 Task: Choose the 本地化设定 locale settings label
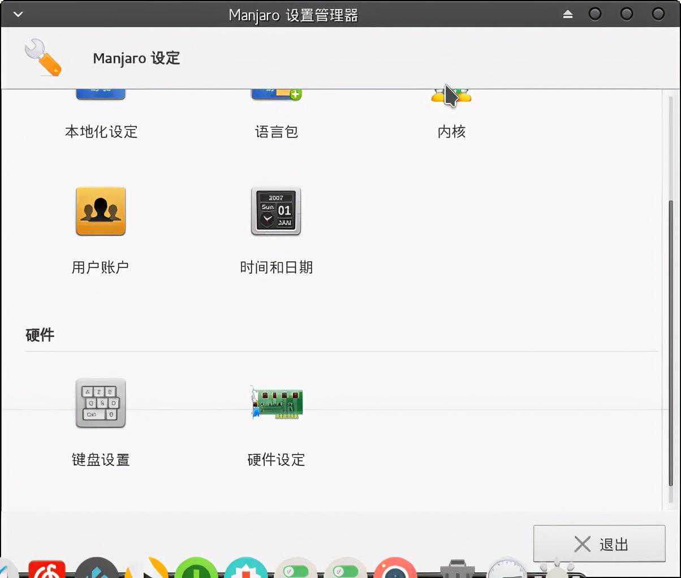101,132
